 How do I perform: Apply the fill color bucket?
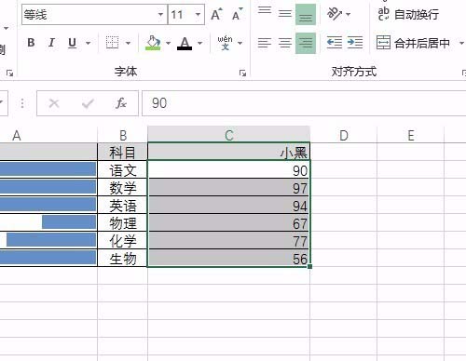coord(153,43)
